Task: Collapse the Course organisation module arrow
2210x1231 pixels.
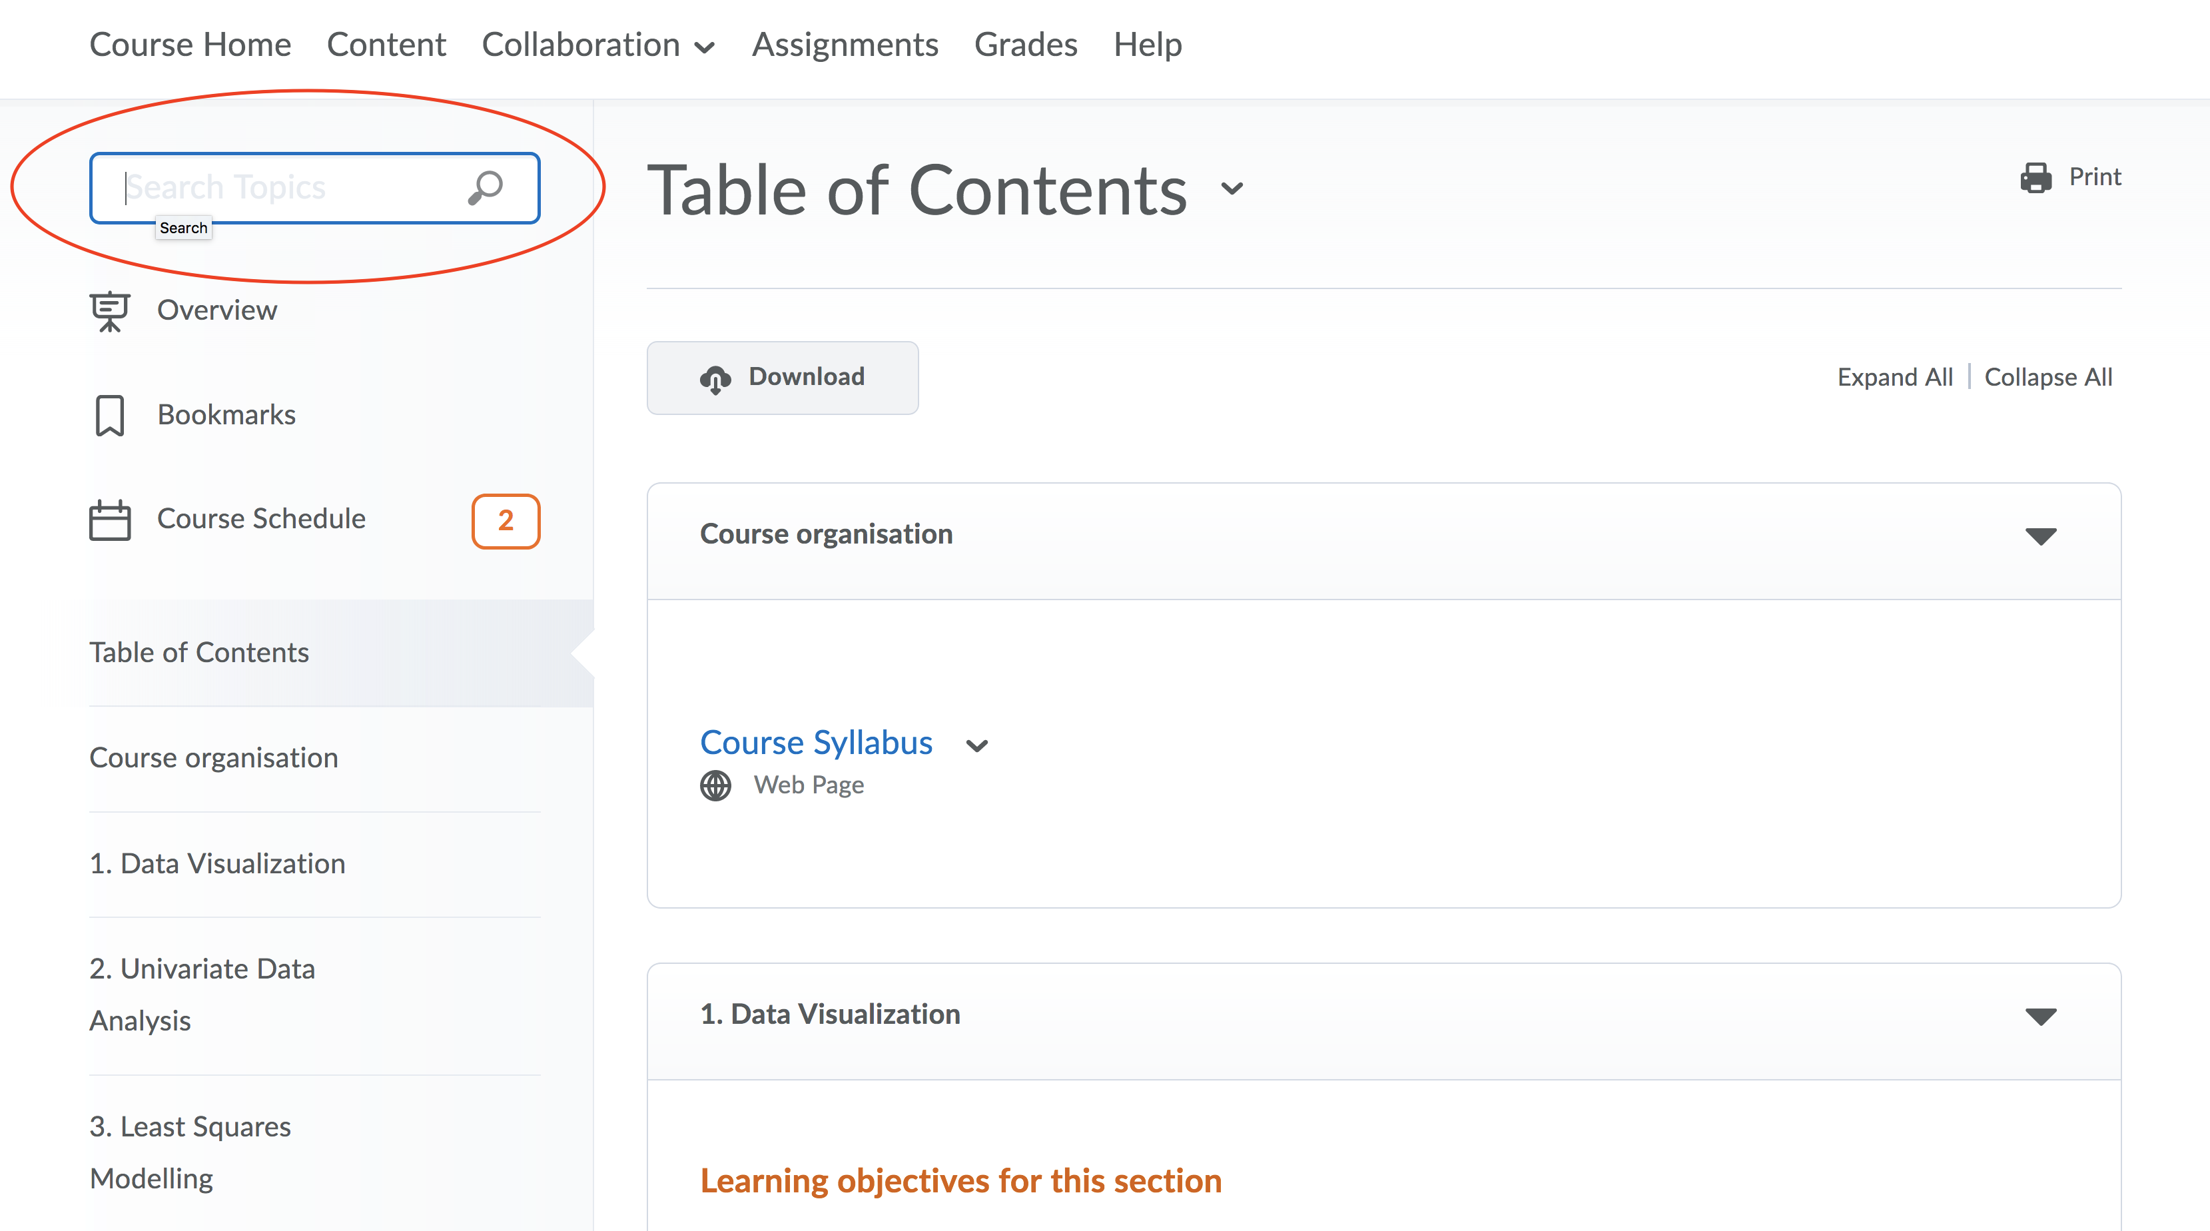Action: tap(2040, 536)
